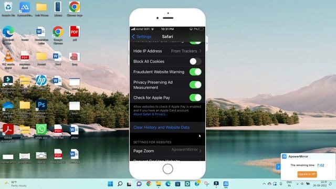Open Snipping Tool from the taskbar
The image size is (336, 189).
point(206,184)
